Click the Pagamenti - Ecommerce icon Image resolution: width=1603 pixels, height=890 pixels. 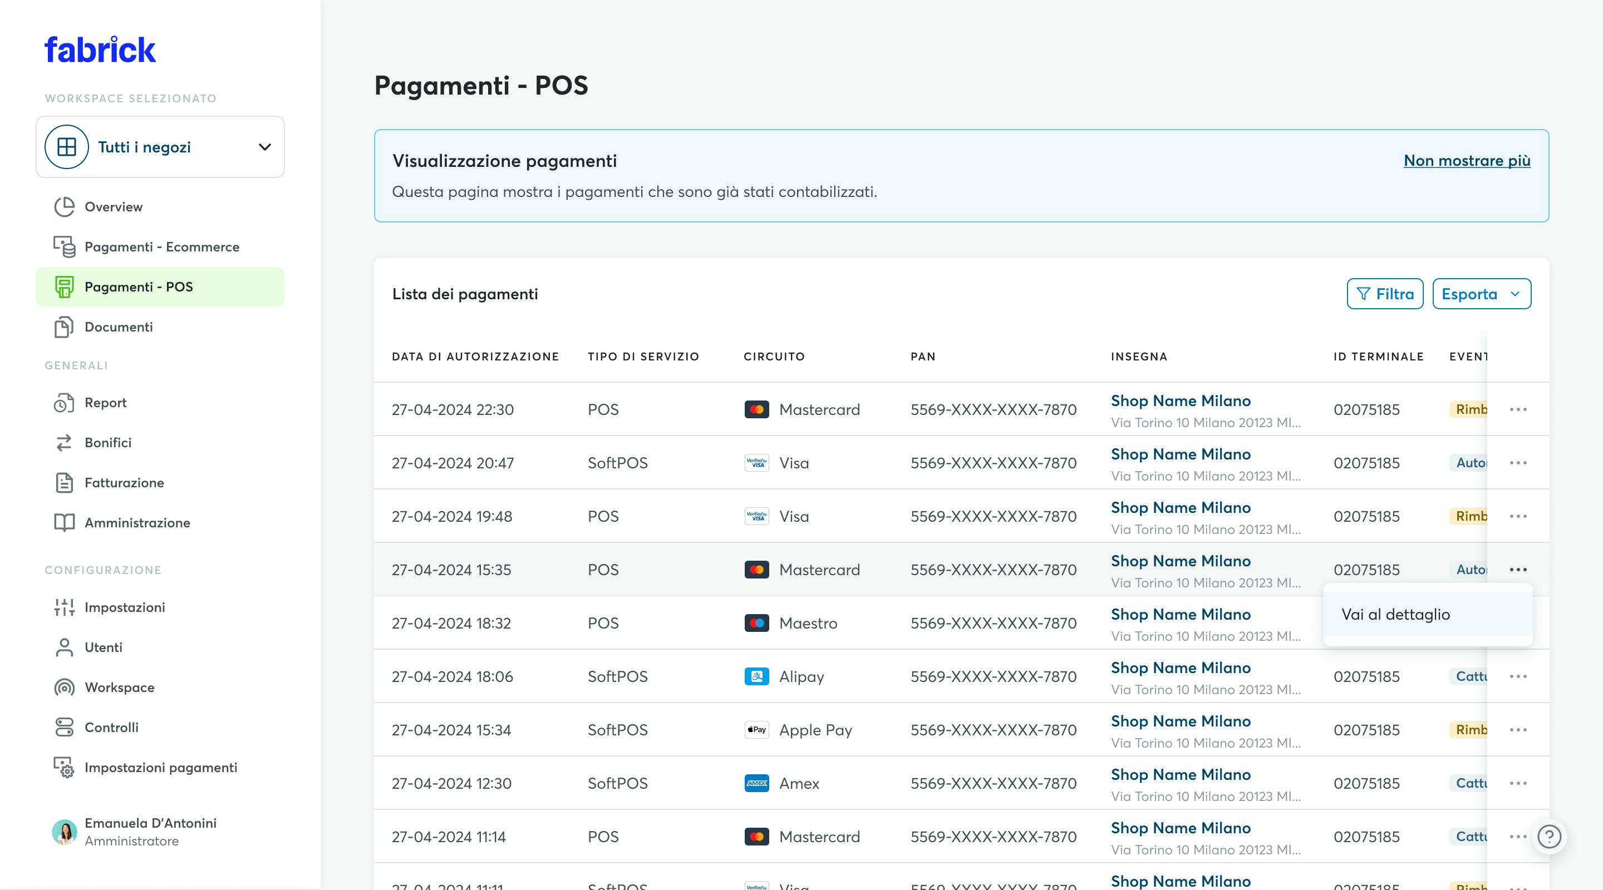pos(64,247)
